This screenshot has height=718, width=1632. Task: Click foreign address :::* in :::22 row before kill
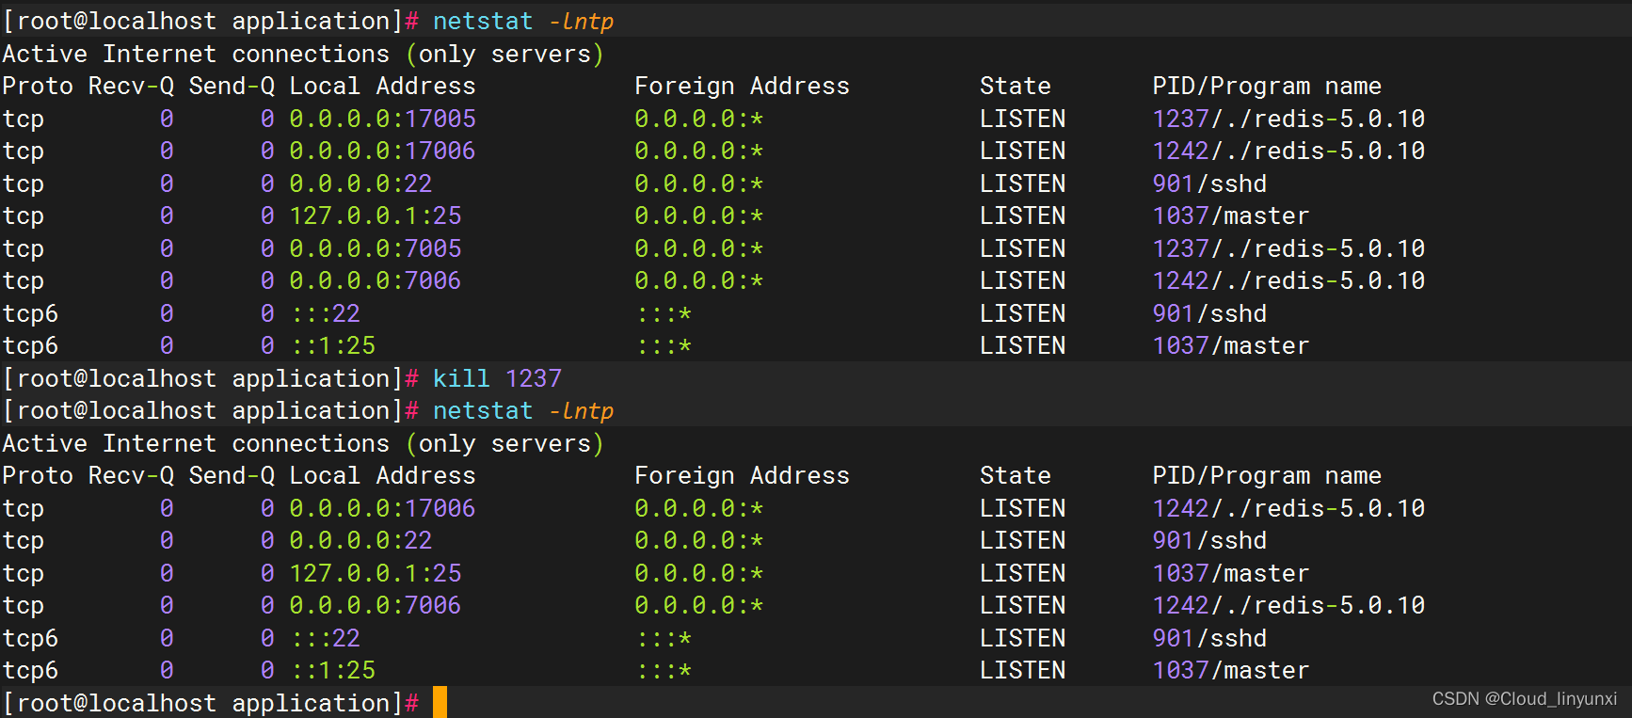[664, 313]
